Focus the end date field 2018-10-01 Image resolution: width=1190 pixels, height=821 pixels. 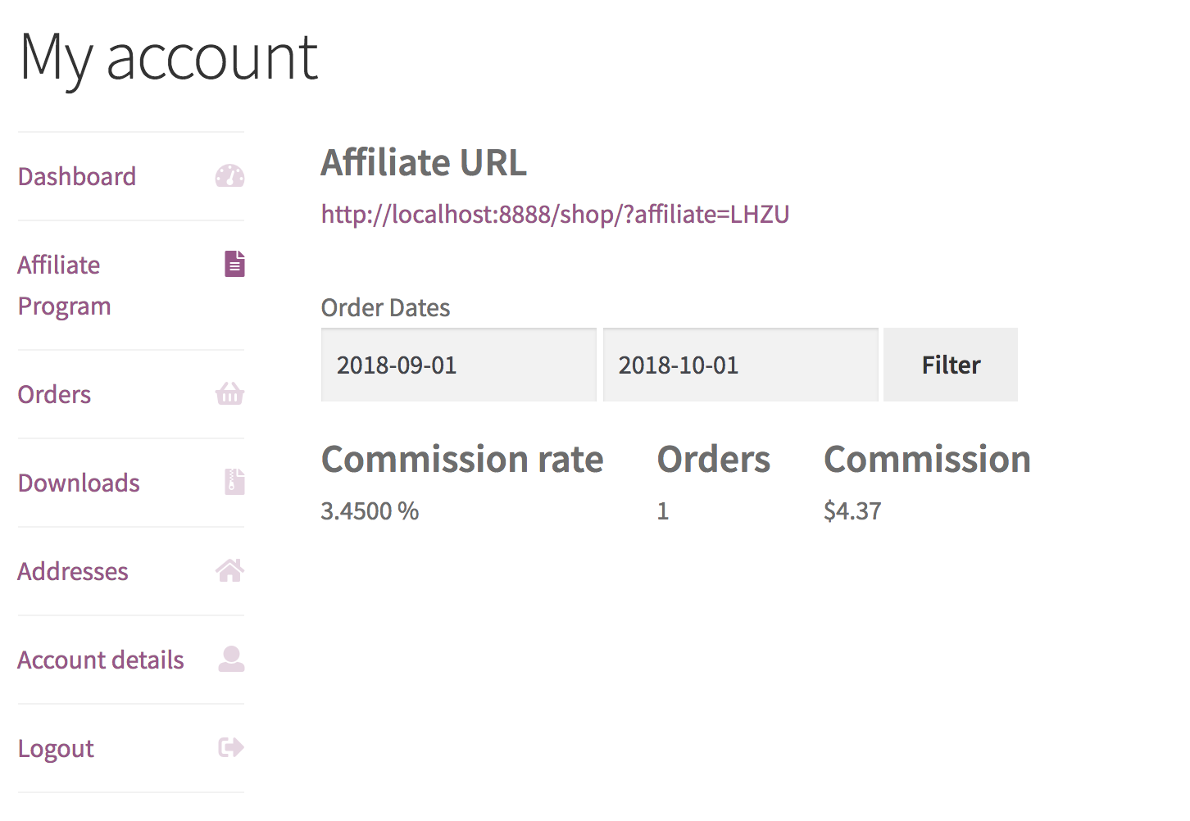[x=740, y=365]
